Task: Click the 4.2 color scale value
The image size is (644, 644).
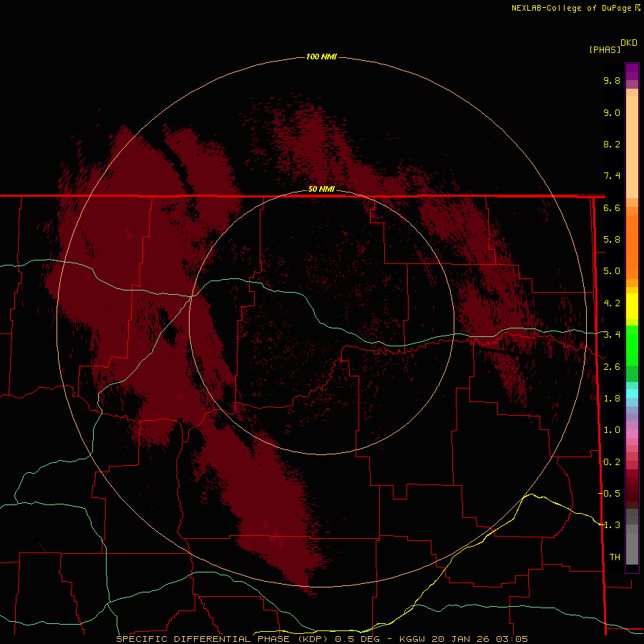Action: click(x=612, y=303)
